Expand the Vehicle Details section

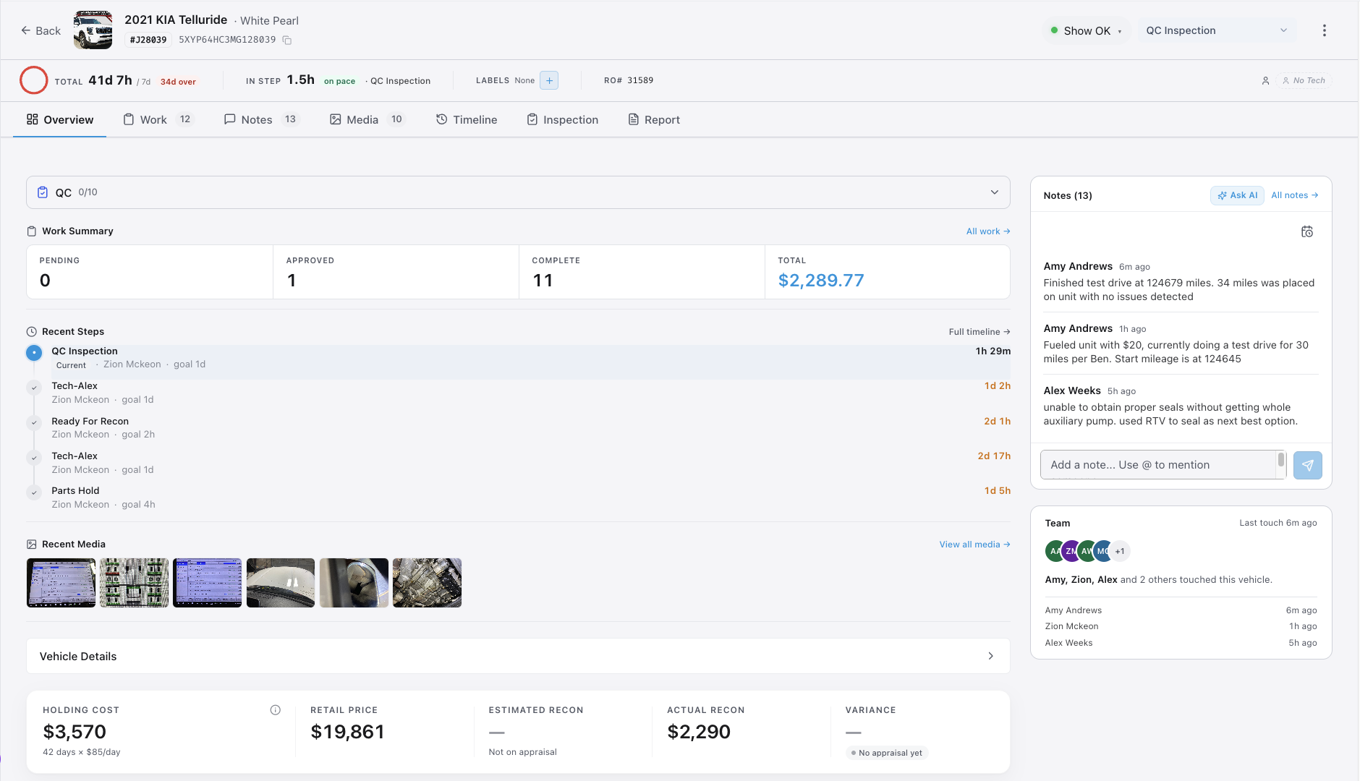point(518,656)
